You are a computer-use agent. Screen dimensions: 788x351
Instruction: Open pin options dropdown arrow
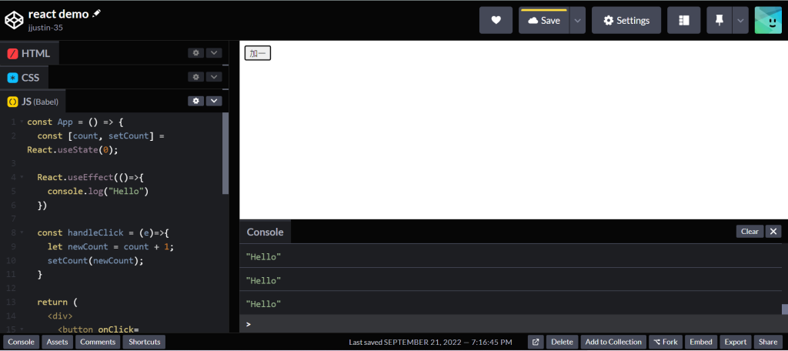click(740, 20)
